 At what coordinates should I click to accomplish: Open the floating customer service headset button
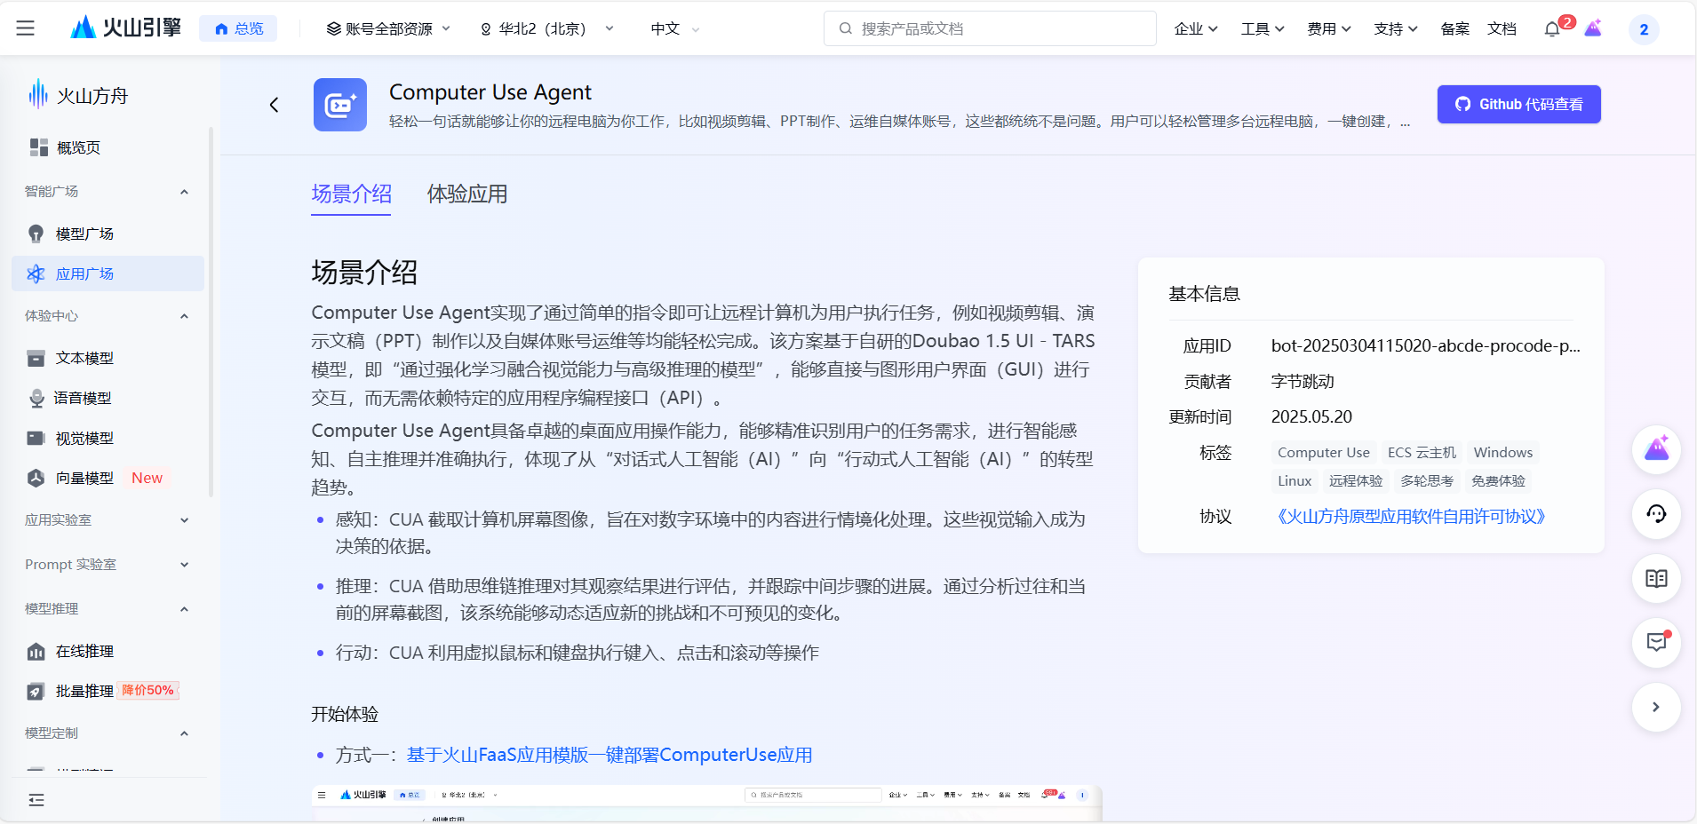click(1656, 514)
